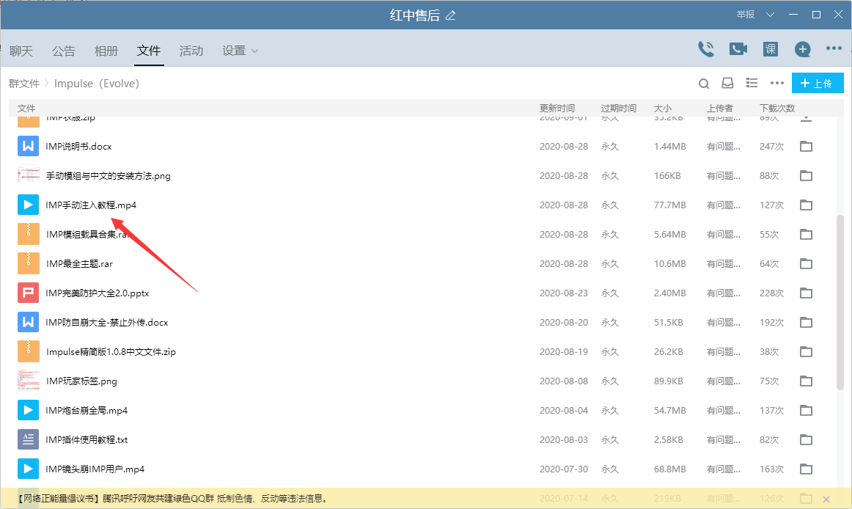Click the Word icon of IMP说明书.docx
The height and width of the screenshot is (509, 852).
pos(29,146)
